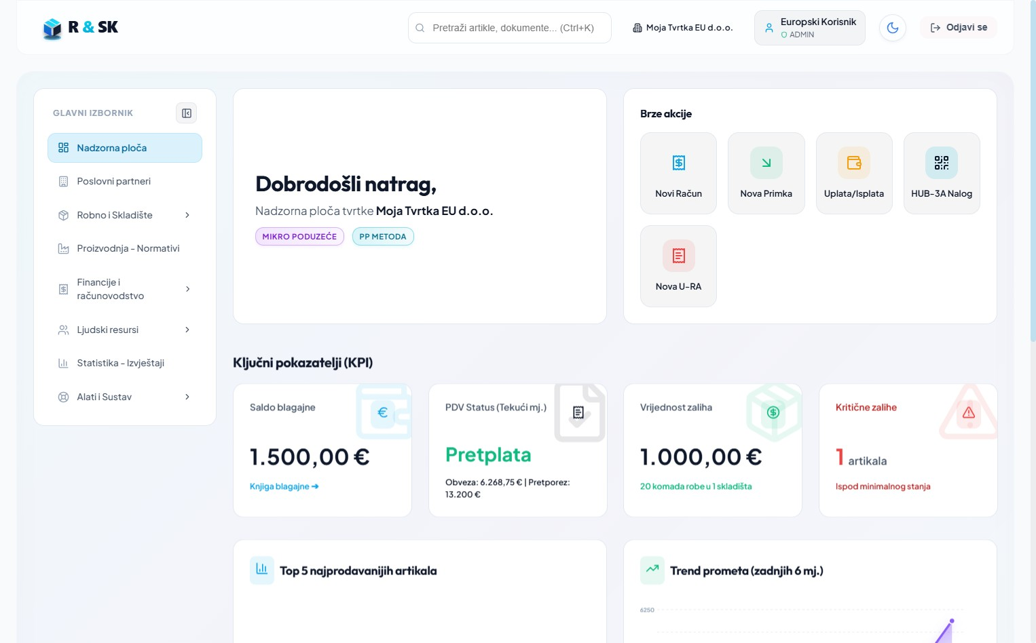
Task: Click the "Ključni pokazatelji (KPI)" heading
Action: 303,363
